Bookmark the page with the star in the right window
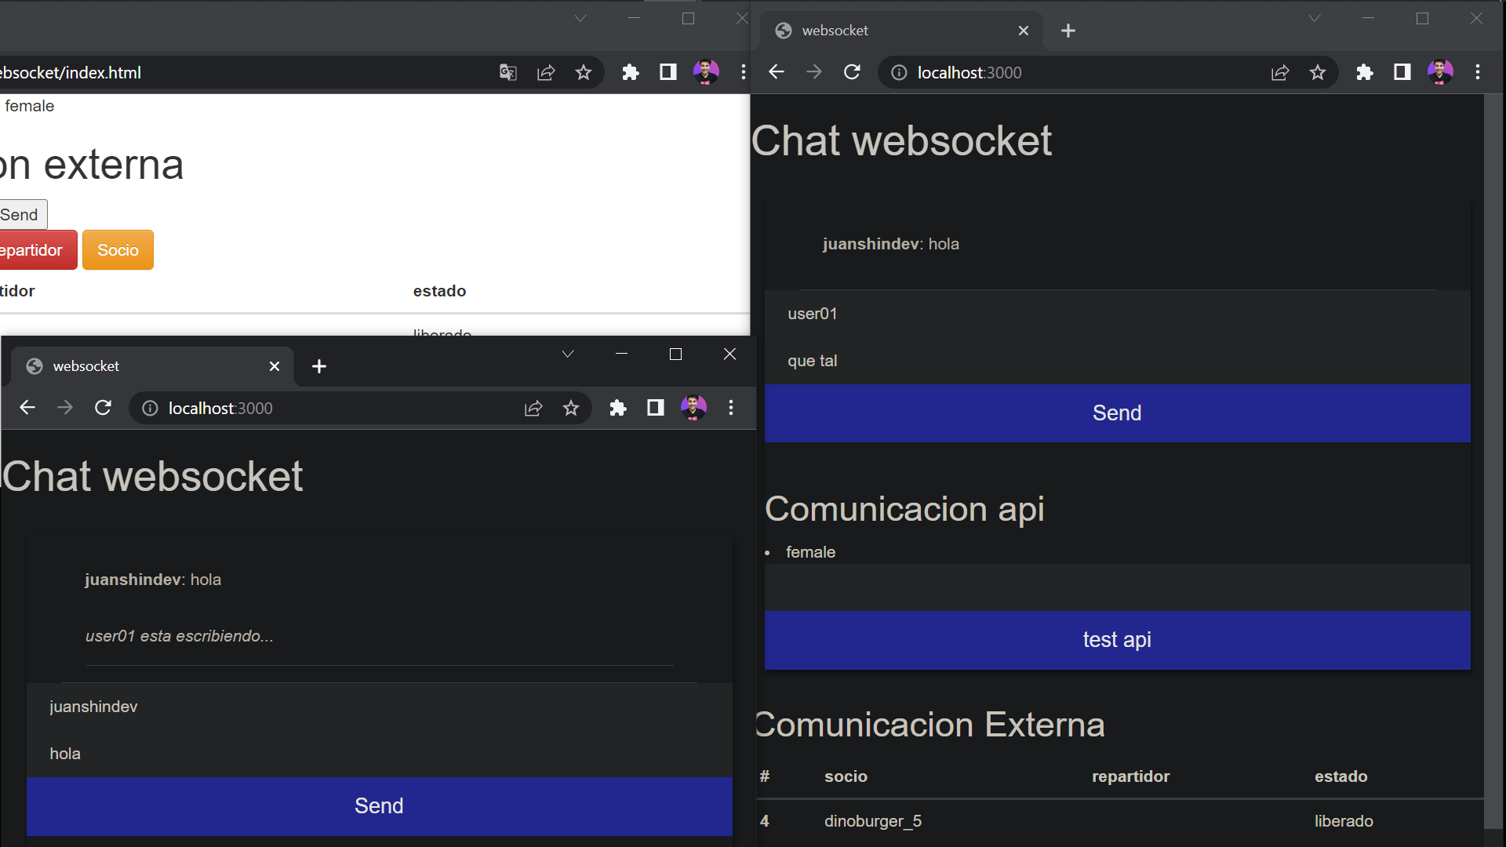 click(1318, 72)
